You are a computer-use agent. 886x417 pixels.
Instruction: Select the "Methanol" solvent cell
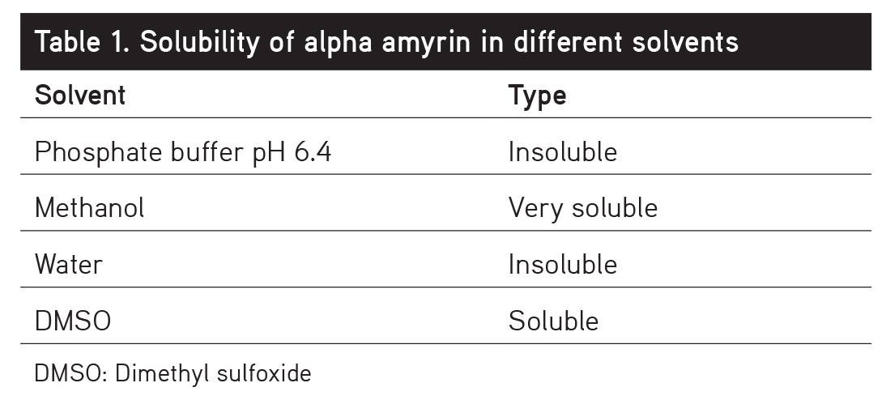[x=90, y=208]
